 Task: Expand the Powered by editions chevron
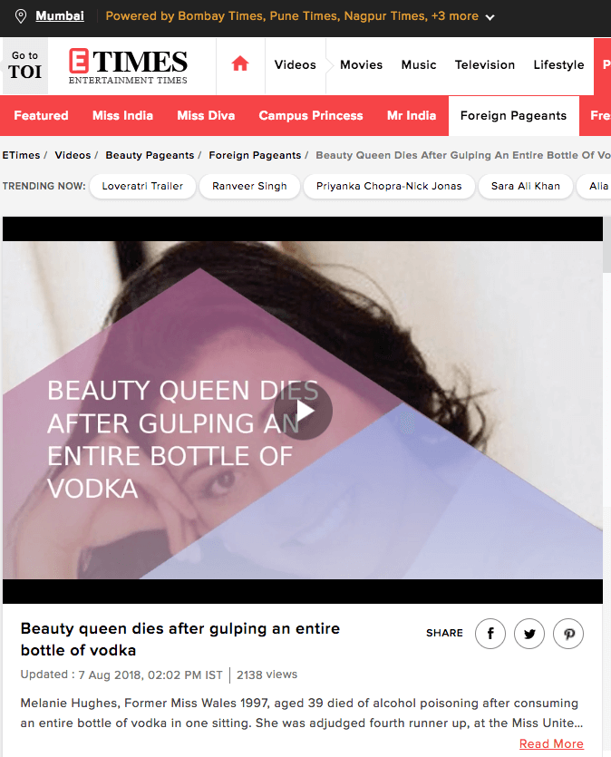coord(490,17)
